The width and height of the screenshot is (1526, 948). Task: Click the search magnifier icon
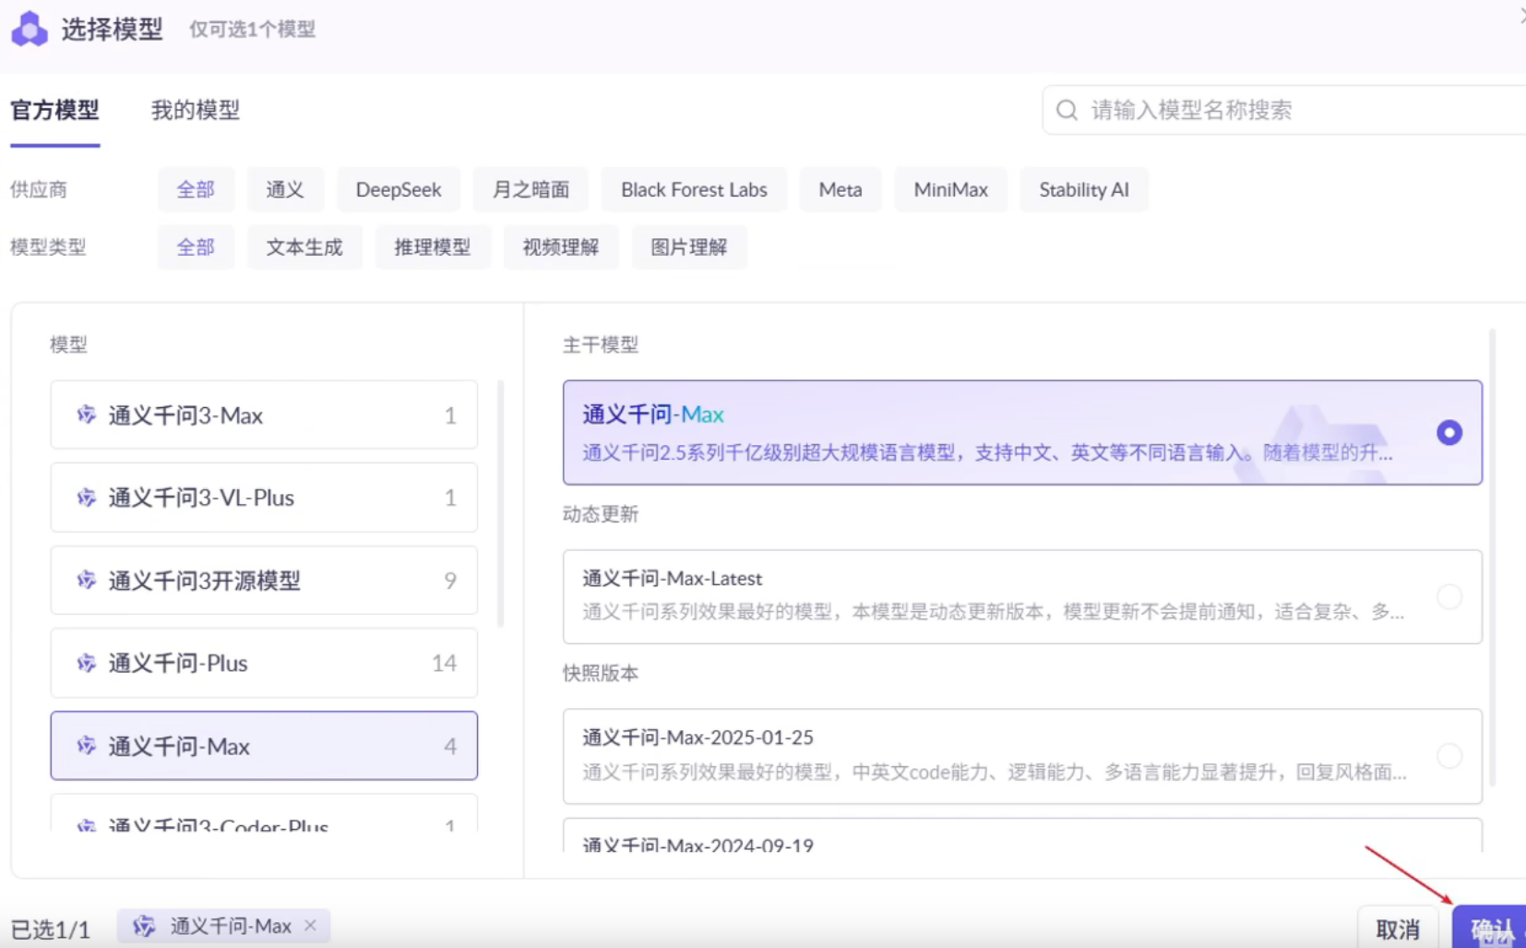[1067, 111]
